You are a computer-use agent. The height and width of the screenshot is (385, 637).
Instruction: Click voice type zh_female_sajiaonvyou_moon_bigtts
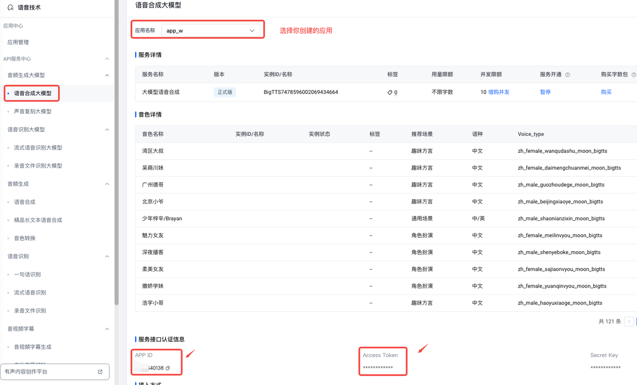[561, 269]
